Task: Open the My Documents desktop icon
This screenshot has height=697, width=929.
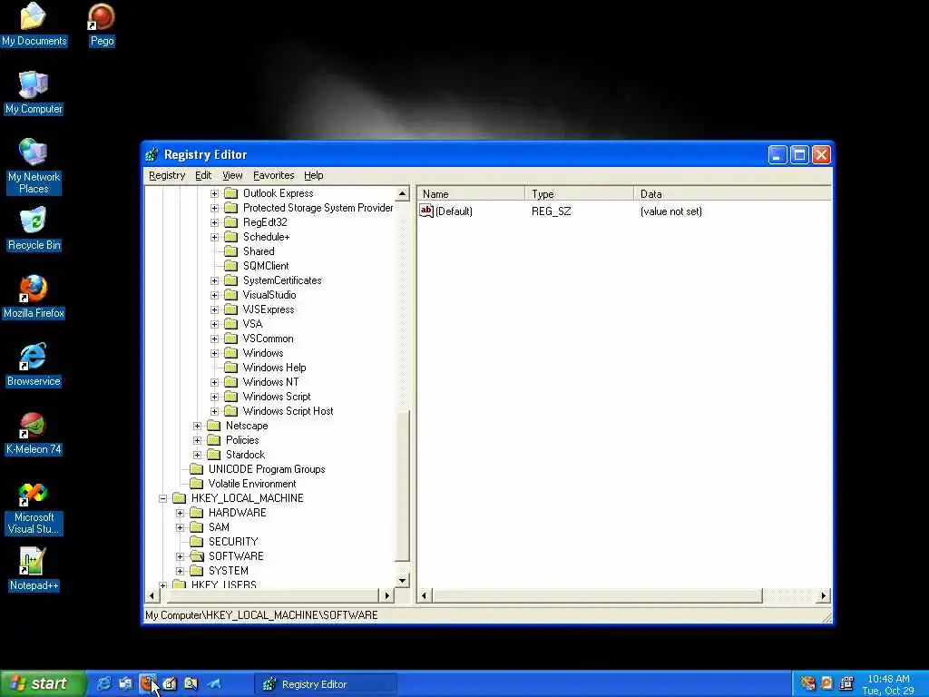Action: [x=34, y=25]
